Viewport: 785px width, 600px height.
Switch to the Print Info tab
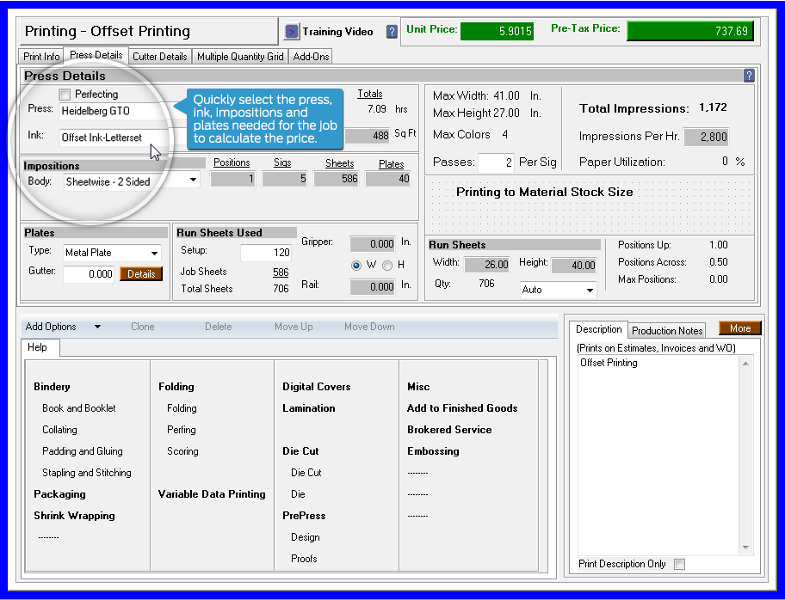[40, 56]
